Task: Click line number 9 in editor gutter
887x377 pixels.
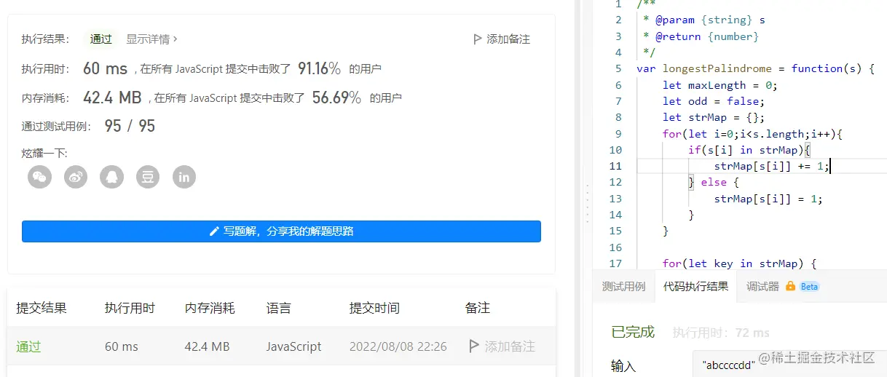Action: (x=618, y=134)
